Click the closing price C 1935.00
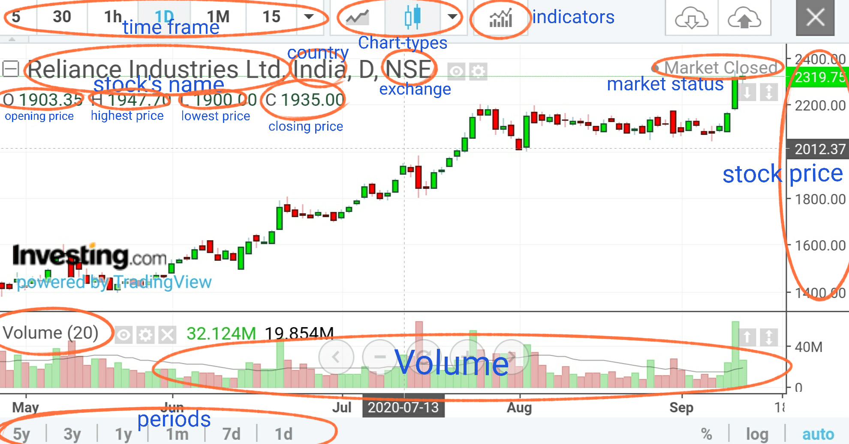849x444 pixels. point(304,100)
